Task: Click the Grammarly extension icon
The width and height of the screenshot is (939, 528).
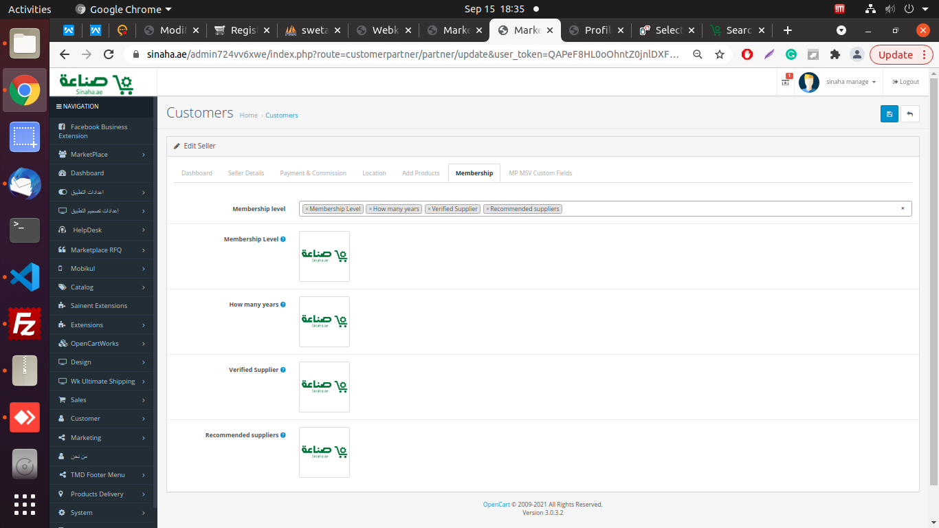Action: pos(791,54)
